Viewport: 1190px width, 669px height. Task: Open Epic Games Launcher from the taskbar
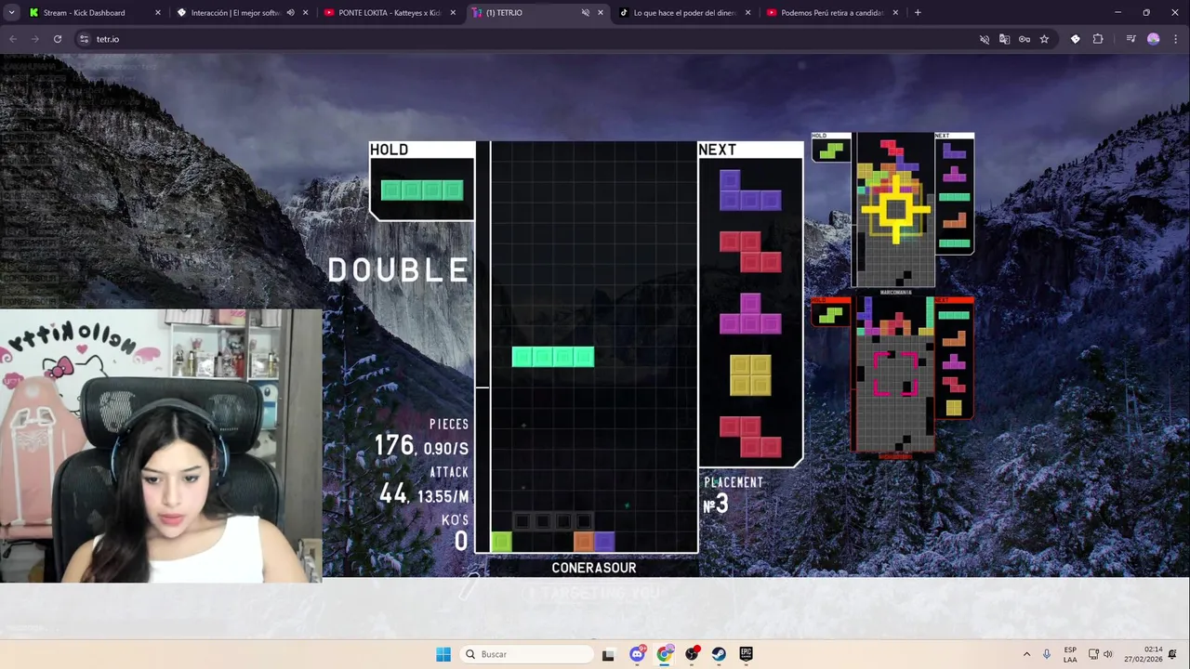point(746,654)
